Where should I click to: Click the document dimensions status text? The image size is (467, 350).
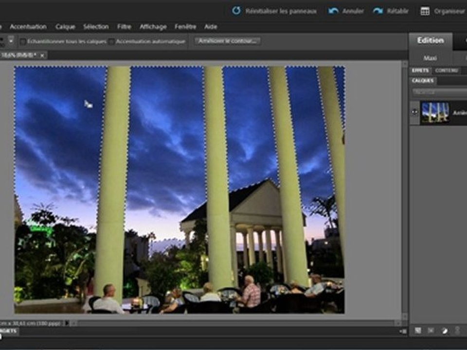[30, 323]
